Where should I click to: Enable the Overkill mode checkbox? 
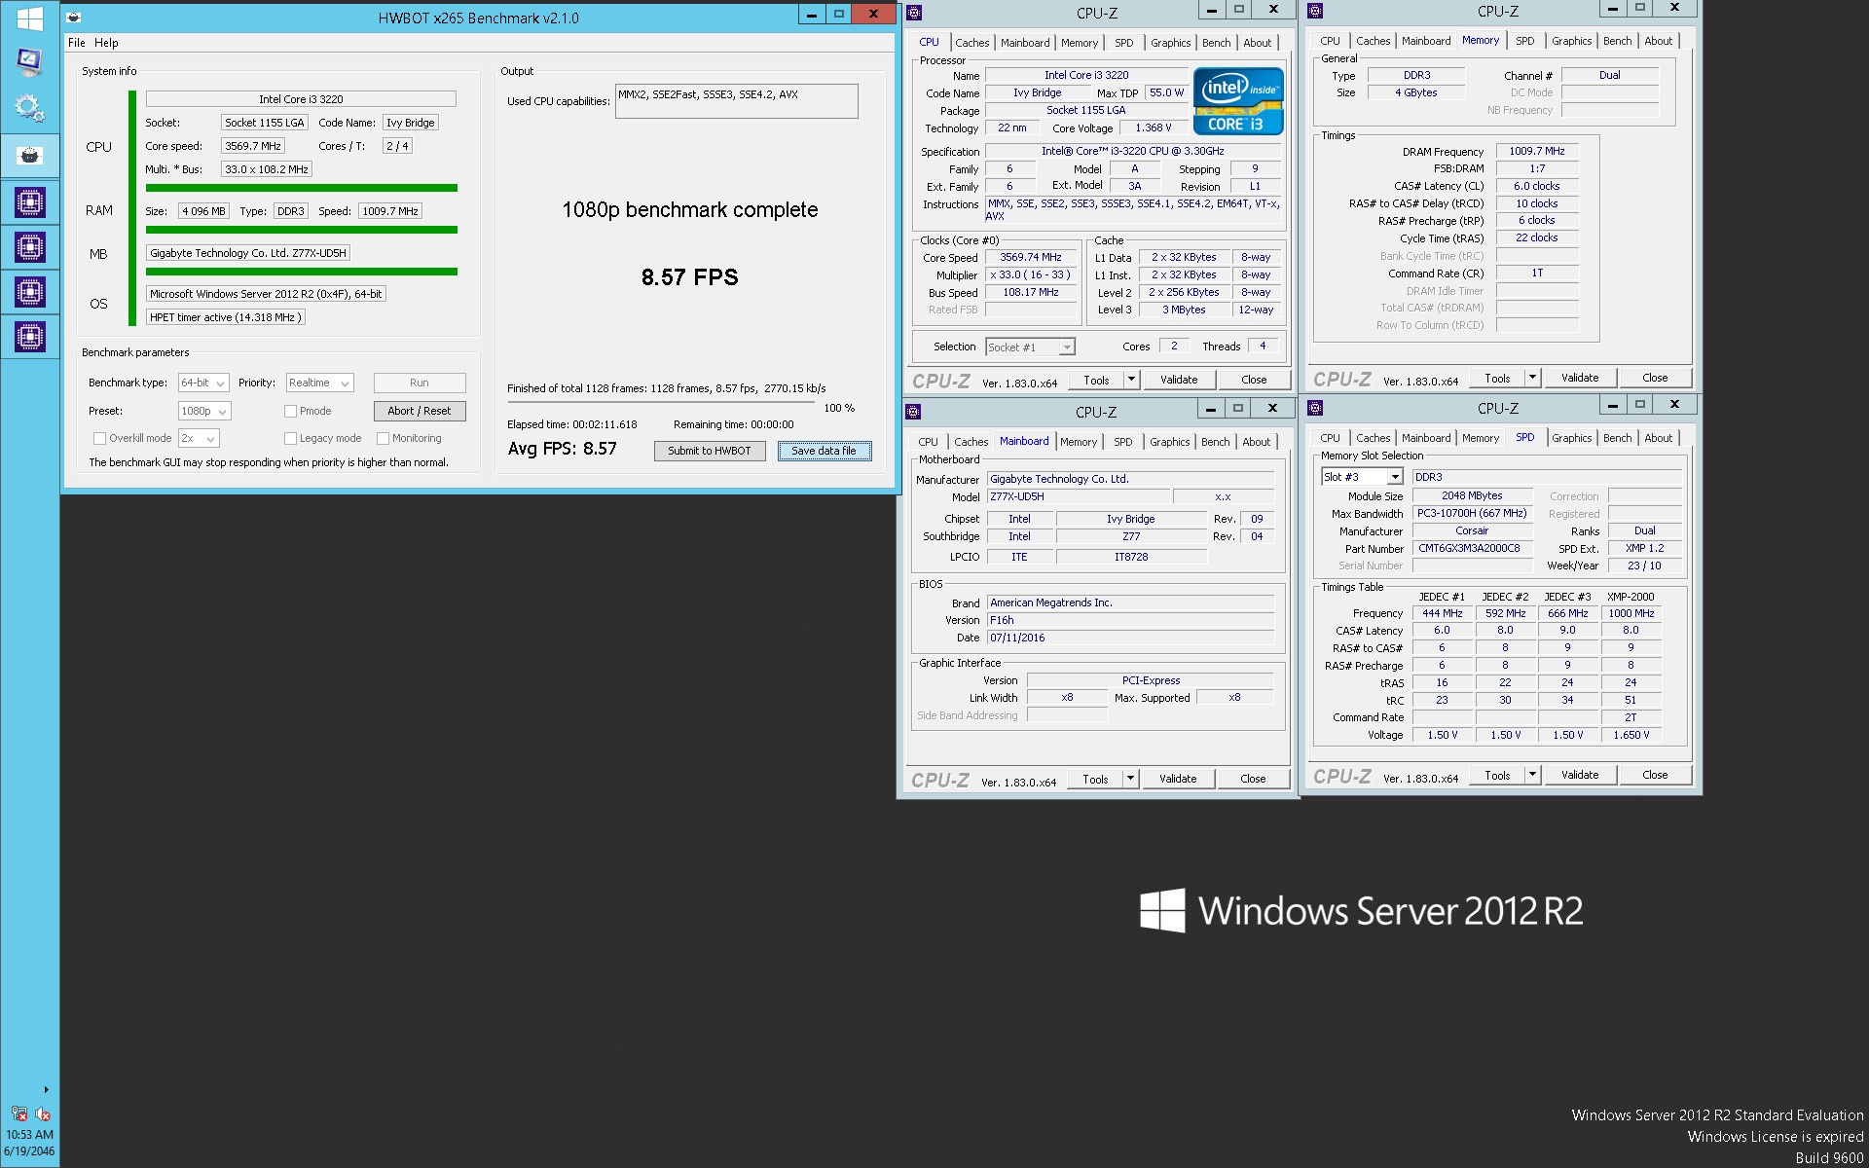[99, 438]
